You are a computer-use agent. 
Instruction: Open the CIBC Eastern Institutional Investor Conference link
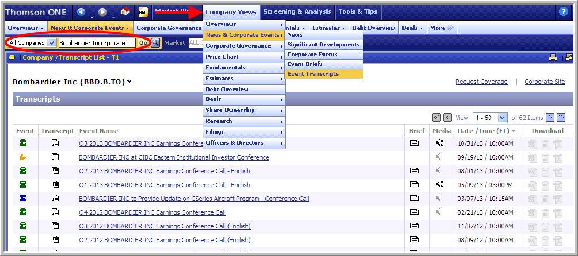(x=174, y=157)
